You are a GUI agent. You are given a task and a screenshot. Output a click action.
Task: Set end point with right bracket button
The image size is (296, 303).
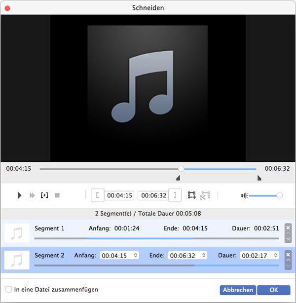coord(175,195)
